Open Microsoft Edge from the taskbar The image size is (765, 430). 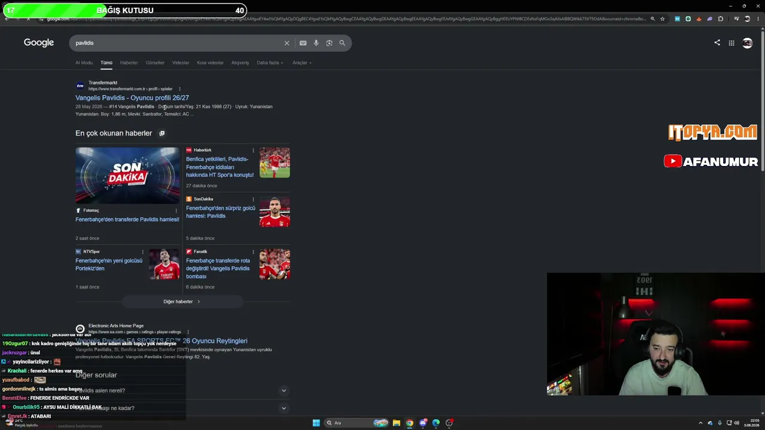coord(436,423)
